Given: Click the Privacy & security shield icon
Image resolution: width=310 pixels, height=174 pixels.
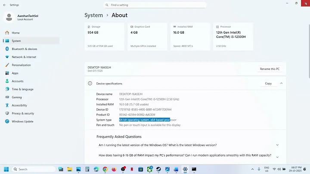Looking at the screenshot, I should click(x=7, y=113).
